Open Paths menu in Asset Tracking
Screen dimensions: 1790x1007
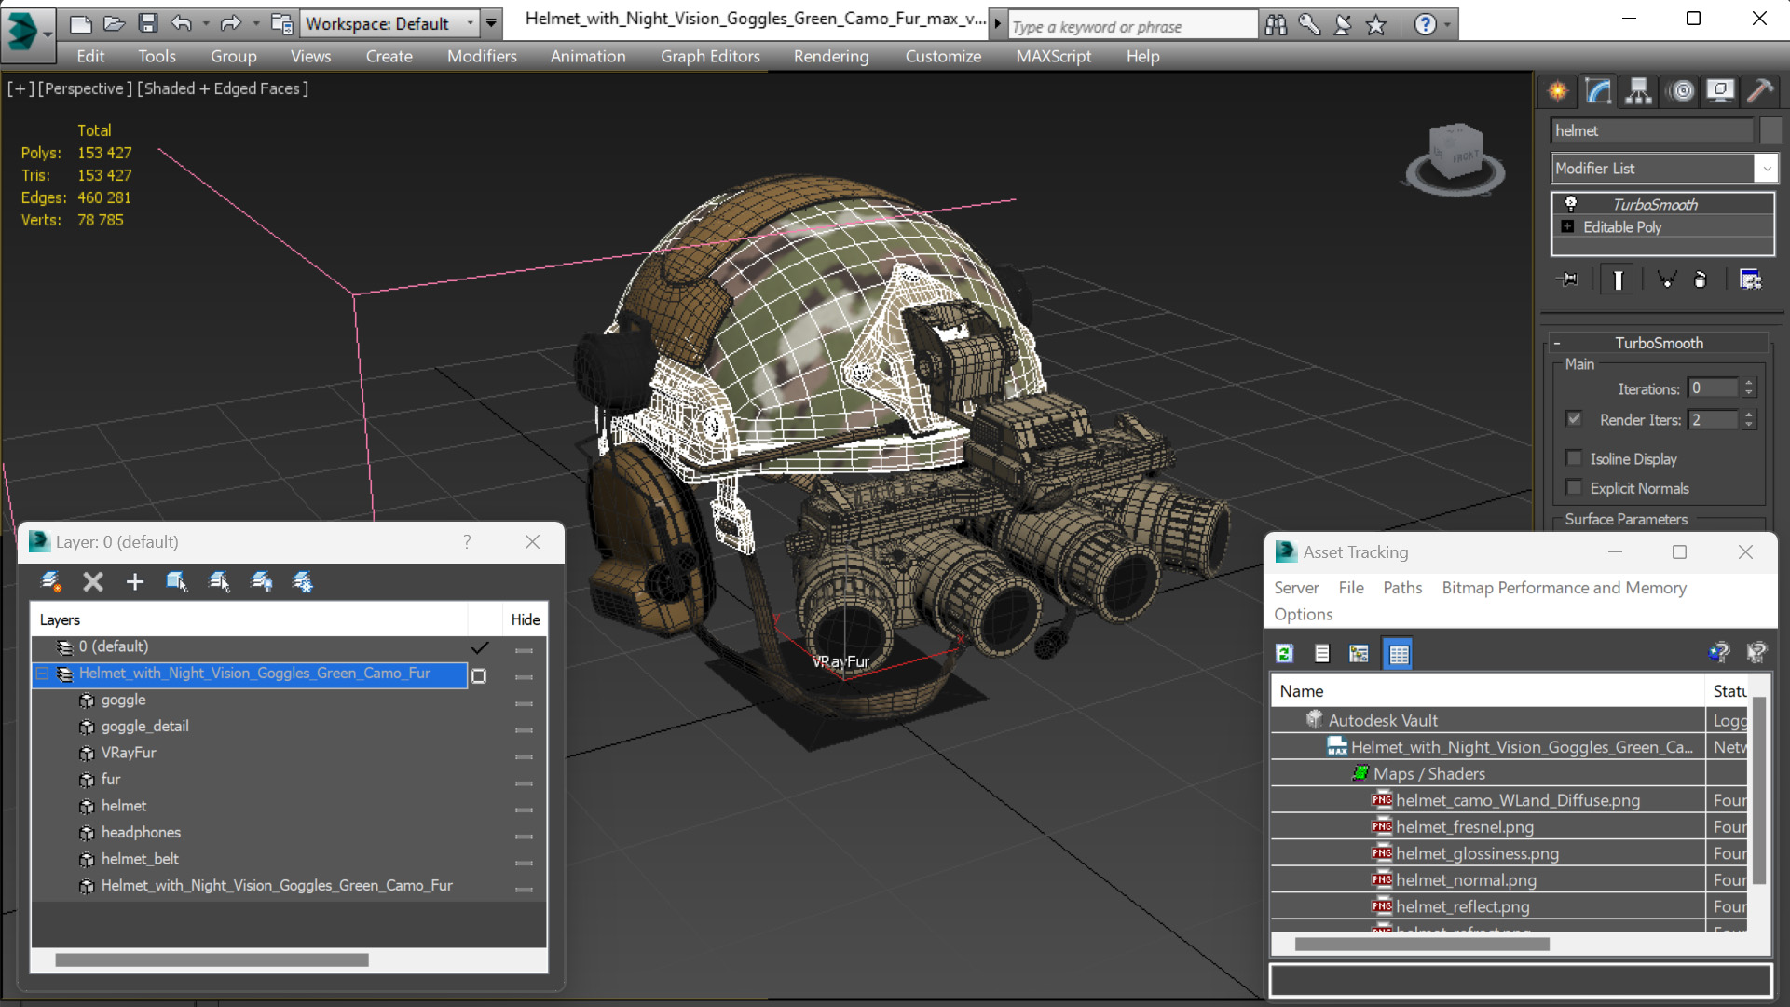click(x=1402, y=588)
